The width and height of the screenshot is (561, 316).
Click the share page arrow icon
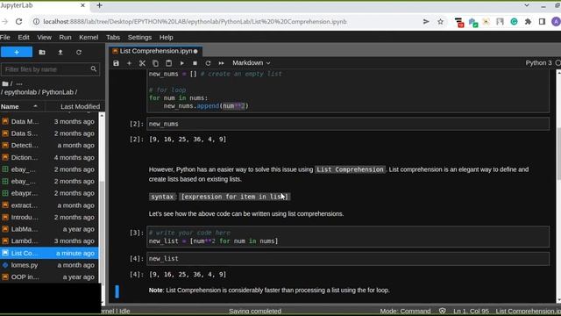click(426, 21)
